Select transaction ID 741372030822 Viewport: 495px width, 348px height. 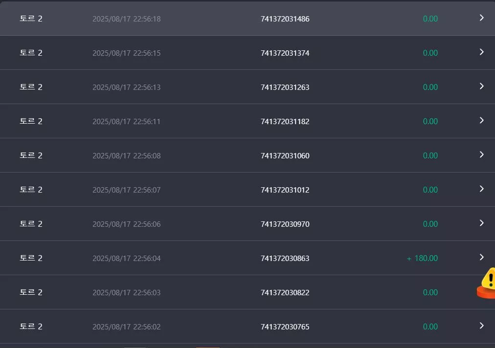point(285,292)
